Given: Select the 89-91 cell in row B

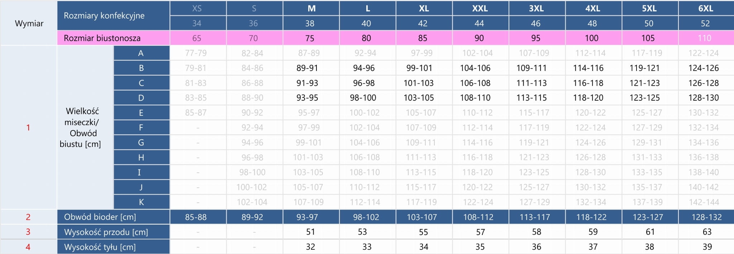Looking at the screenshot, I should (308, 68).
